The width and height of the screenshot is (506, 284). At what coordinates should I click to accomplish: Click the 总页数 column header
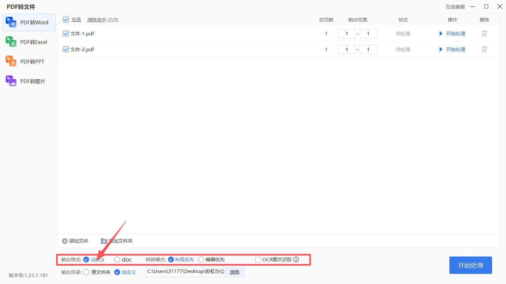coord(326,20)
